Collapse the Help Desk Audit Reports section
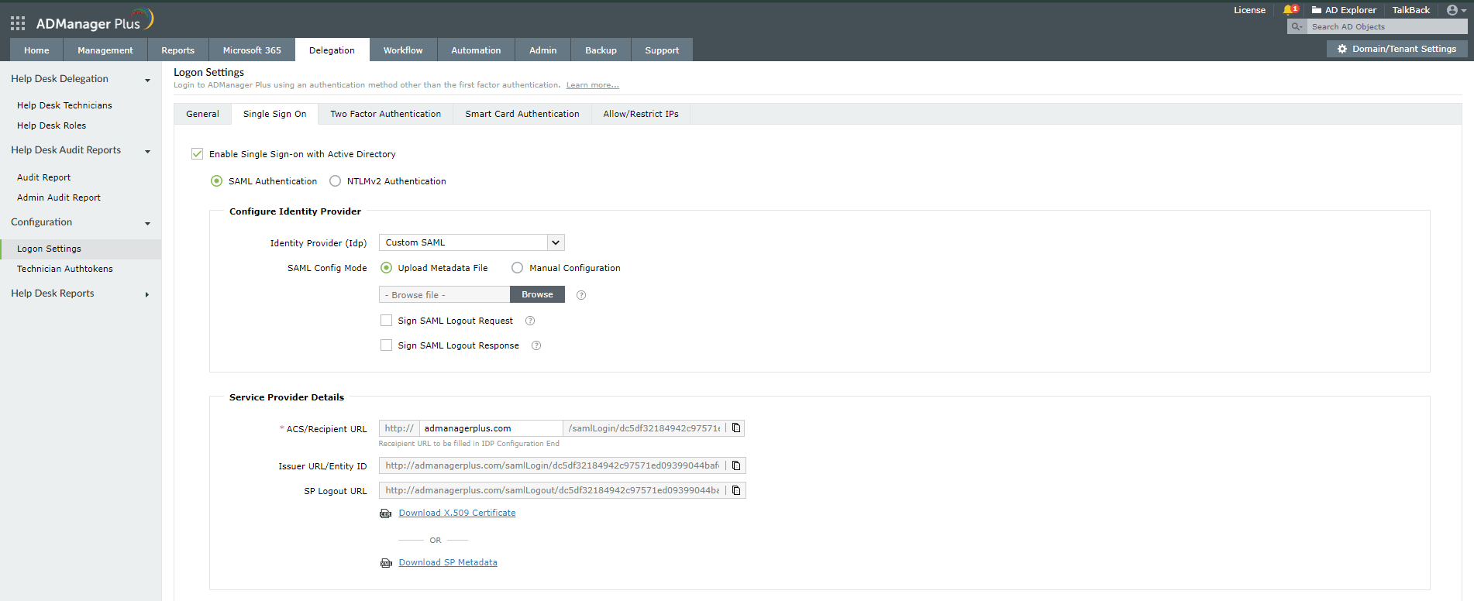Image resolution: width=1474 pixels, height=601 pixels. pyautogui.click(x=147, y=151)
